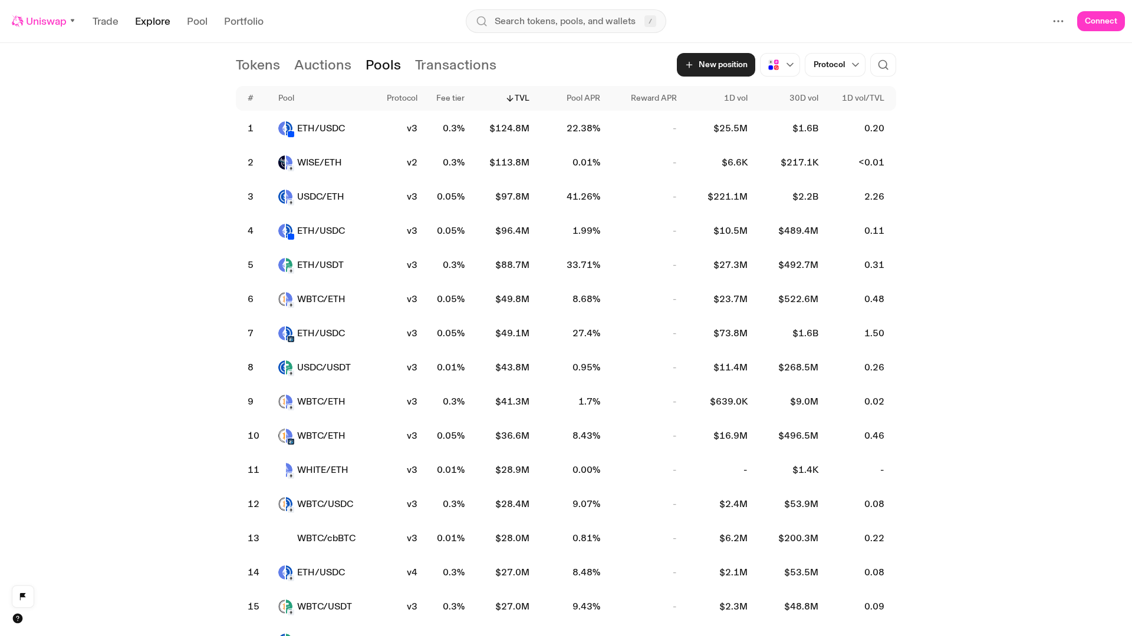Sort pools by 1D vol/TVL column
This screenshot has height=636, width=1132.
[863, 98]
